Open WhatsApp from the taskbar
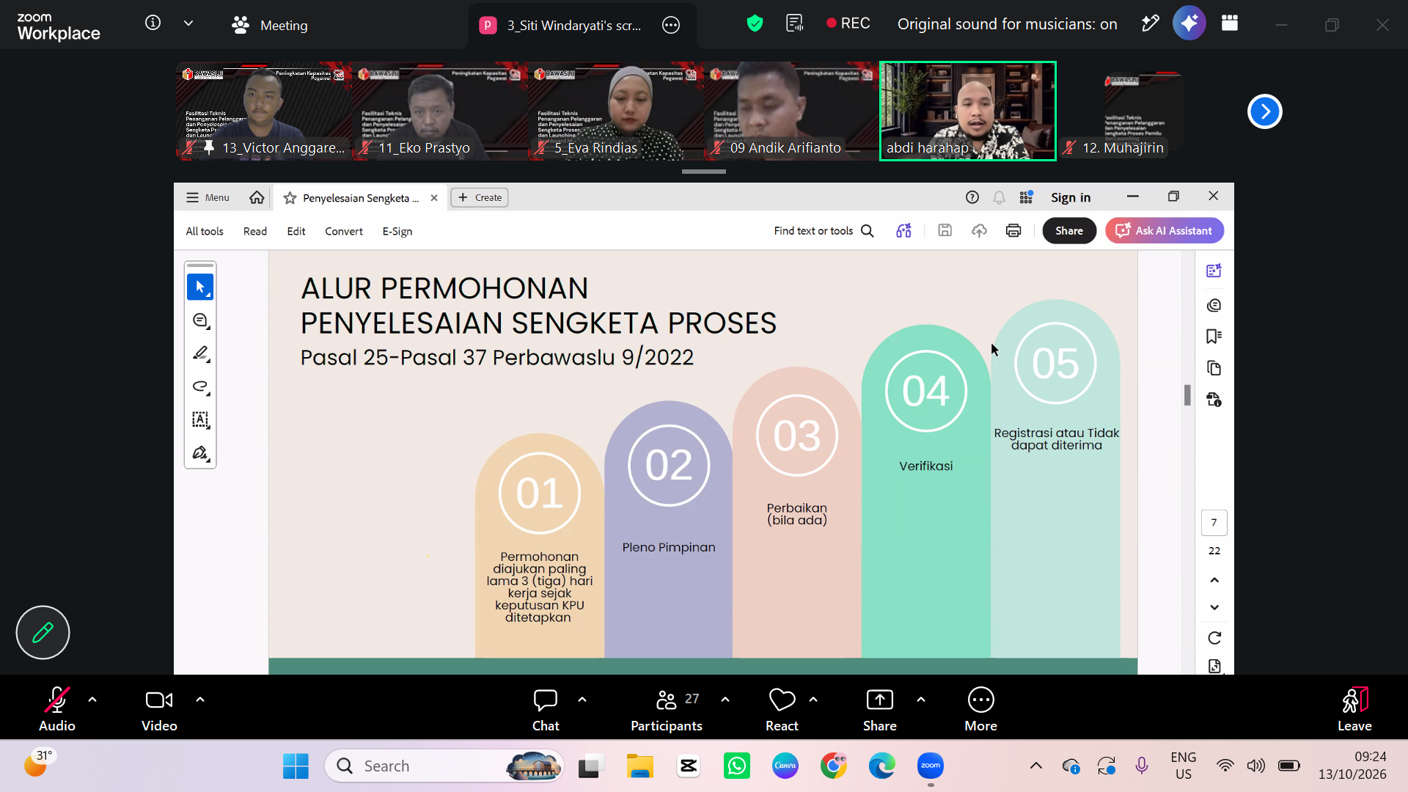This screenshot has width=1408, height=792. [736, 766]
